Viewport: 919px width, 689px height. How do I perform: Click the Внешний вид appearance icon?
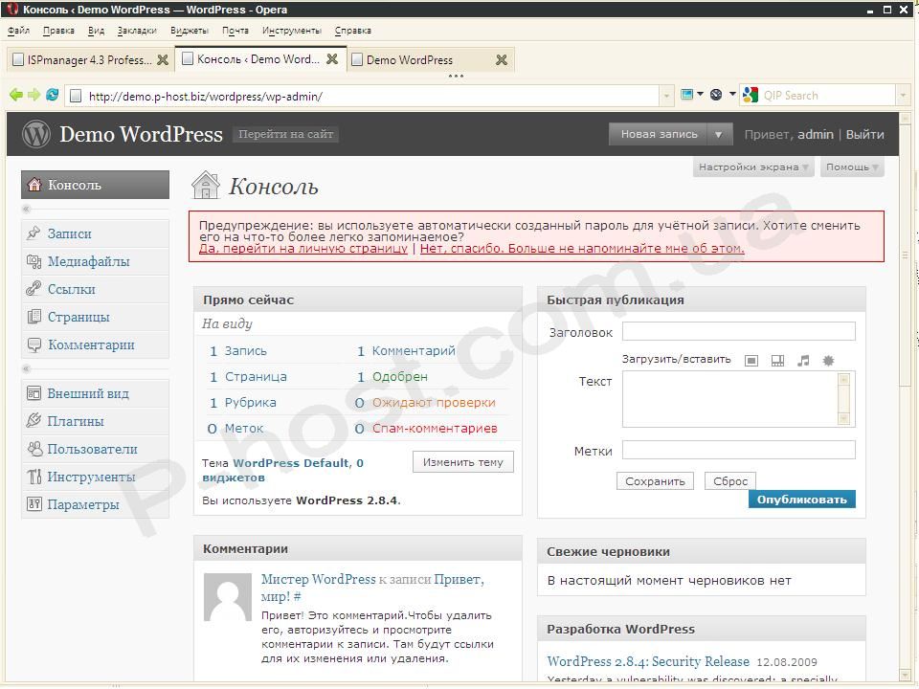click(34, 393)
